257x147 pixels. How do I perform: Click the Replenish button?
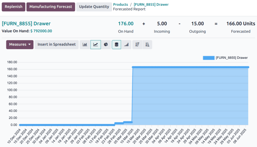tap(14, 7)
